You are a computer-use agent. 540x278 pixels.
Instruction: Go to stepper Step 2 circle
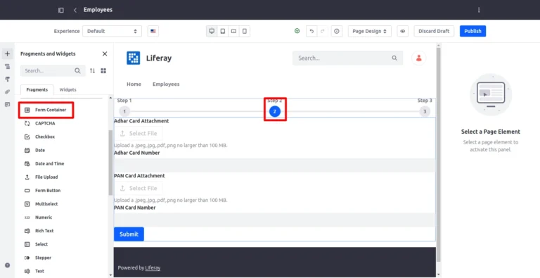coord(275,111)
